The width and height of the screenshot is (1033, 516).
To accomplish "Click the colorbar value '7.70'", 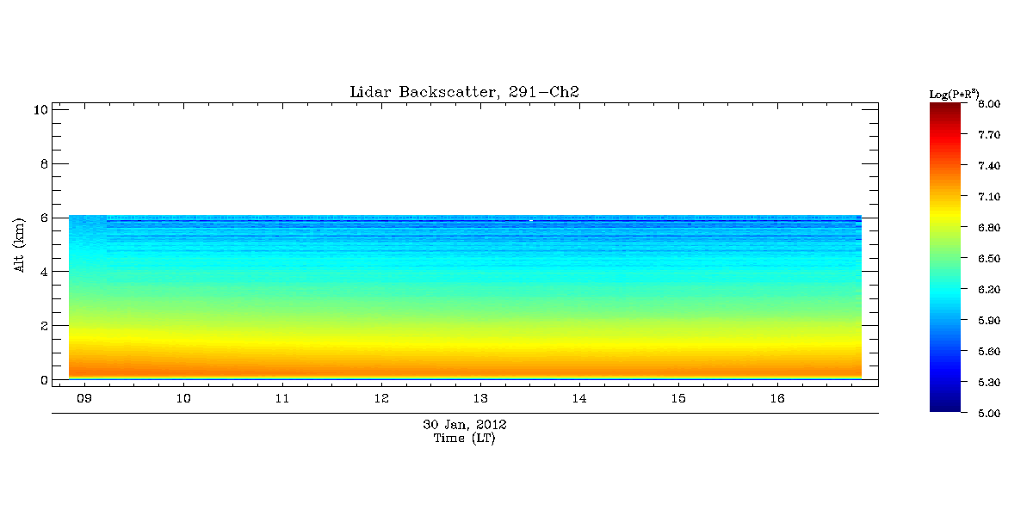I will (x=988, y=135).
